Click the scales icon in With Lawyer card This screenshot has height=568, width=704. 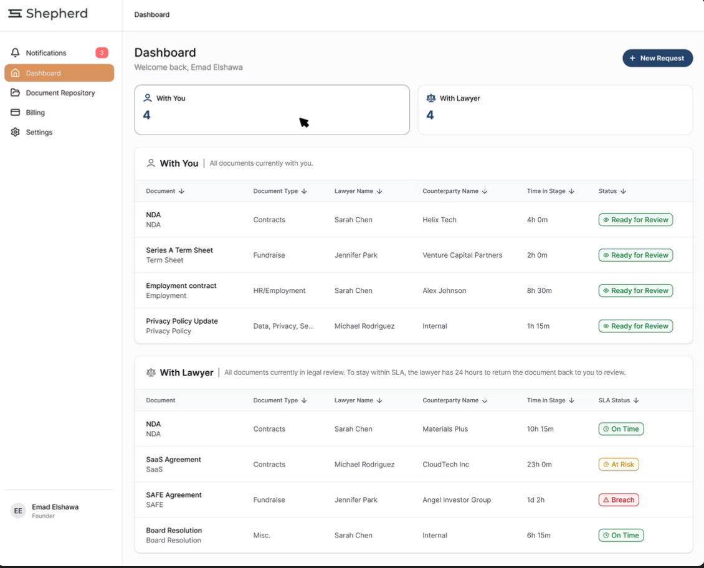tap(431, 98)
